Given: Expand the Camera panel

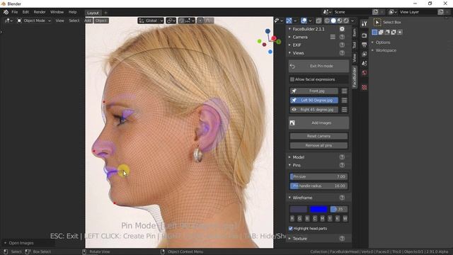Looking at the screenshot, I should (x=299, y=37).
